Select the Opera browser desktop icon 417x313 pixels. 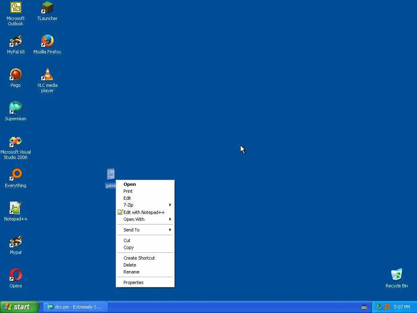pos(16,279)
